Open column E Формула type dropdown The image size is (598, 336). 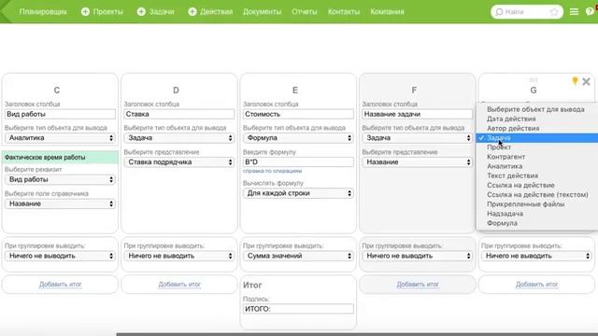(298, 138)
